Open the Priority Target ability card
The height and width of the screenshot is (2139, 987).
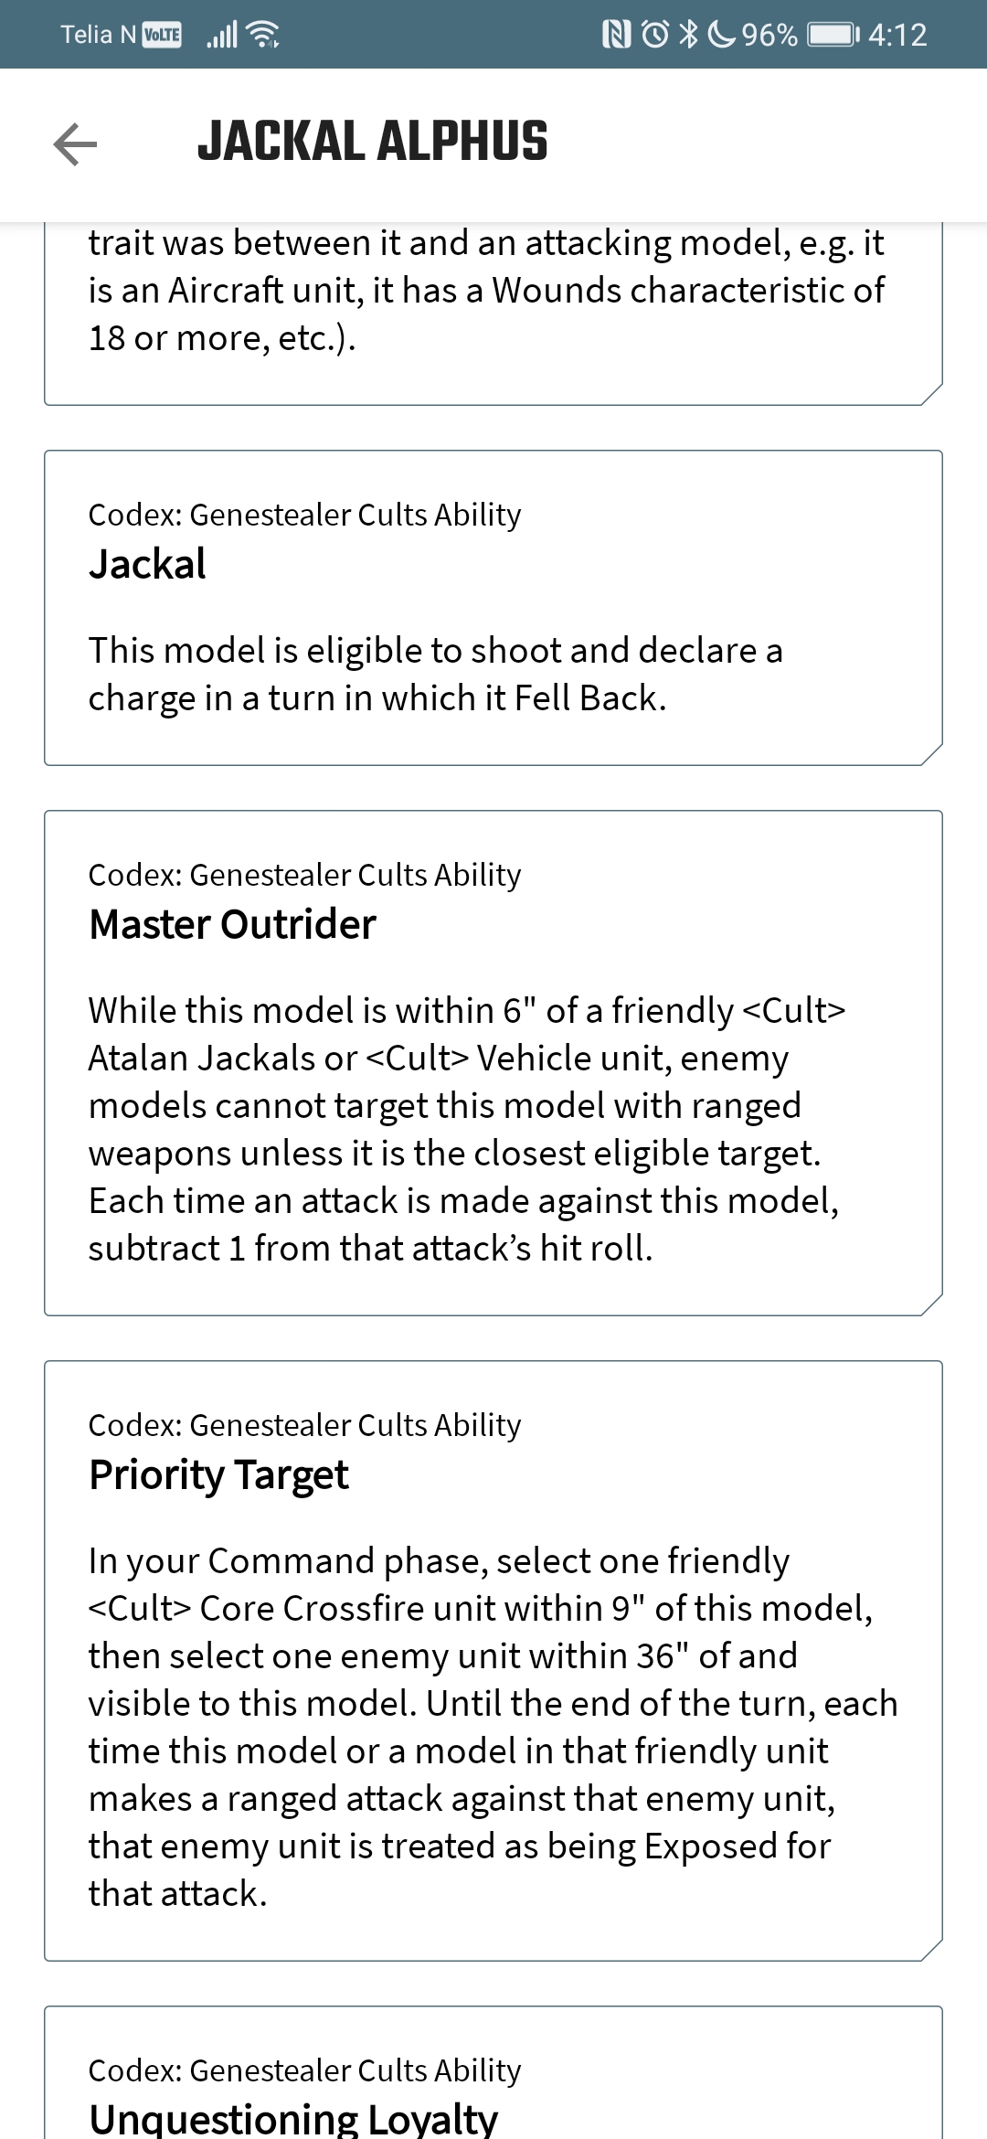[x=493, y=1661]
